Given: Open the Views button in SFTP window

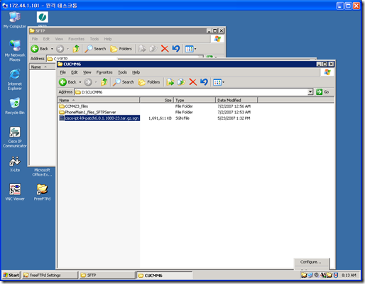Looking at the screenshot, I should pos(190,49).
